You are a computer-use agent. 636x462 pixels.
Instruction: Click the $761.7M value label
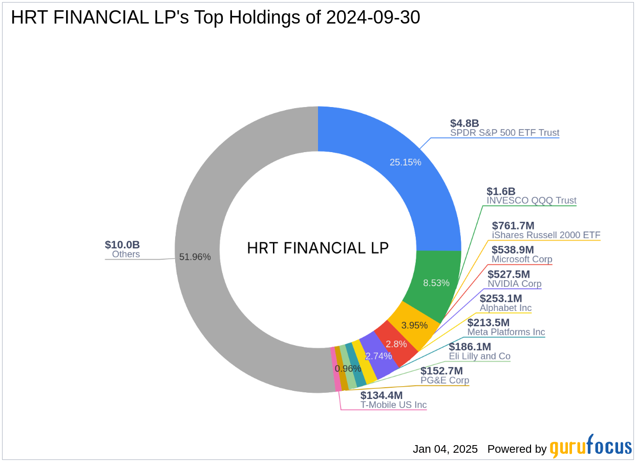(513, 225)
